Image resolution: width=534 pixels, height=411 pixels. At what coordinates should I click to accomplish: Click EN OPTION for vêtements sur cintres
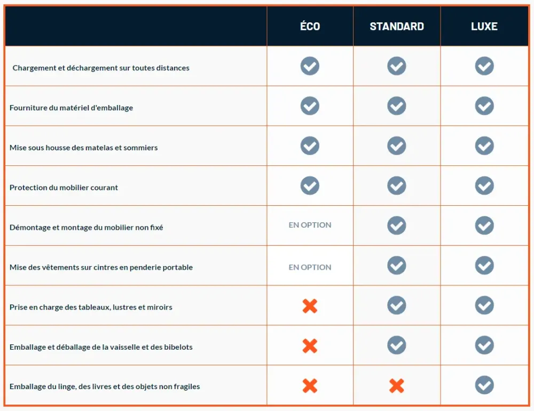(x=310, y=267)
